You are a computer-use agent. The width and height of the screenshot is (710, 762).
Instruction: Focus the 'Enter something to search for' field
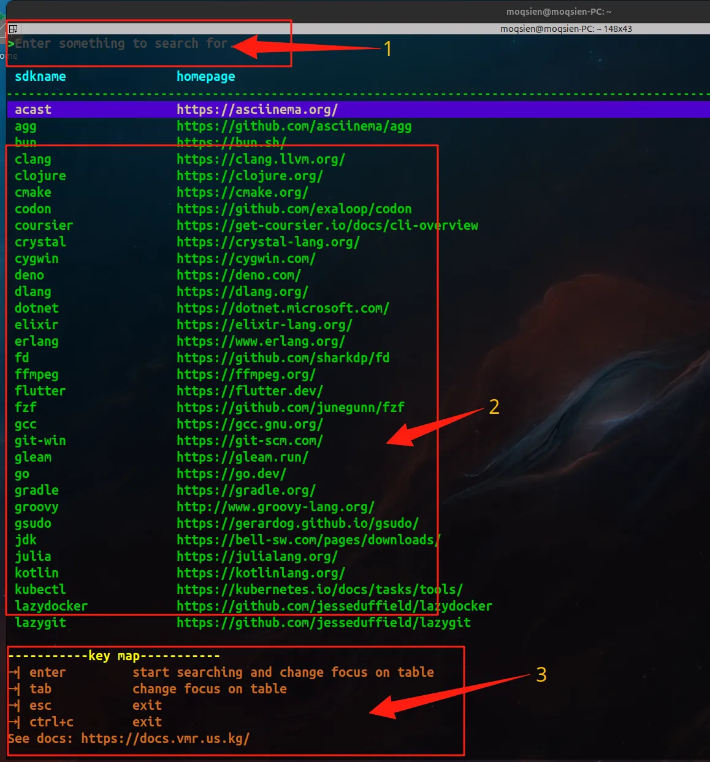pos(121,44)
